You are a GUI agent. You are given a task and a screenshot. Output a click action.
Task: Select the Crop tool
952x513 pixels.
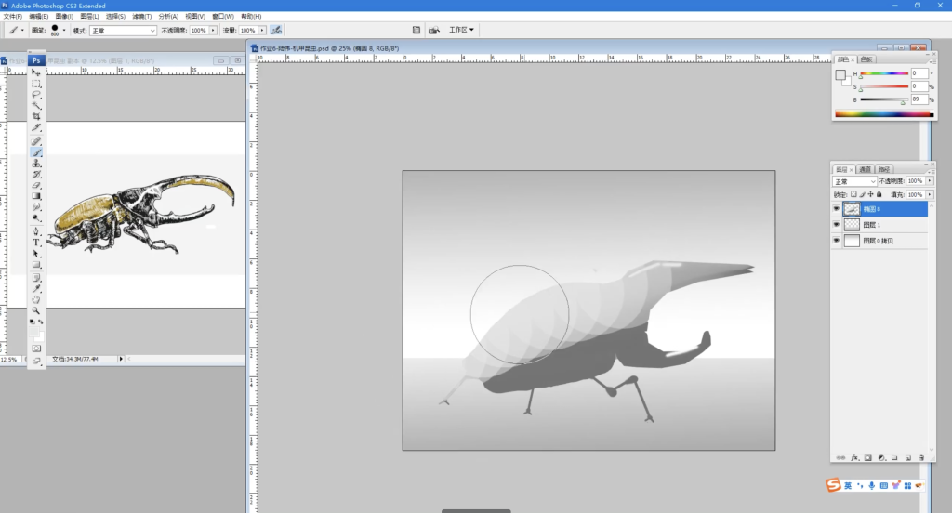pos(37,117)
